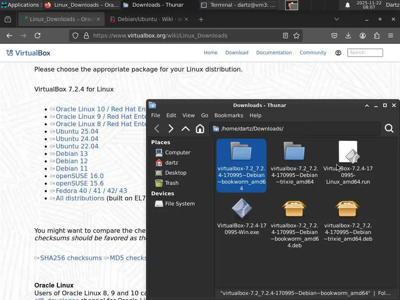Select the VirtualBox Linux_amd64.run file
The height and width of the screenshot is (300, 400).
[x=348, y=162]
